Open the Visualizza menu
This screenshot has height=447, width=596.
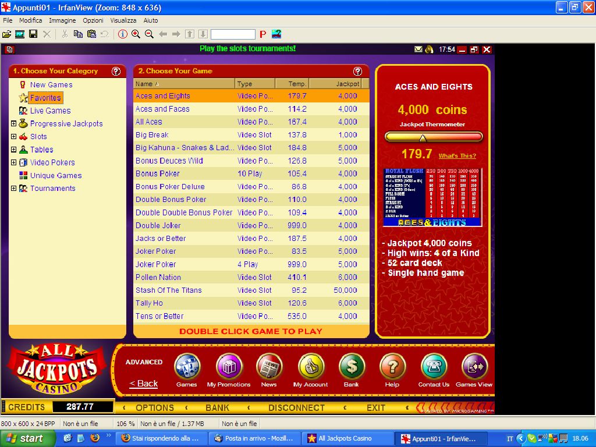(123, 20)
